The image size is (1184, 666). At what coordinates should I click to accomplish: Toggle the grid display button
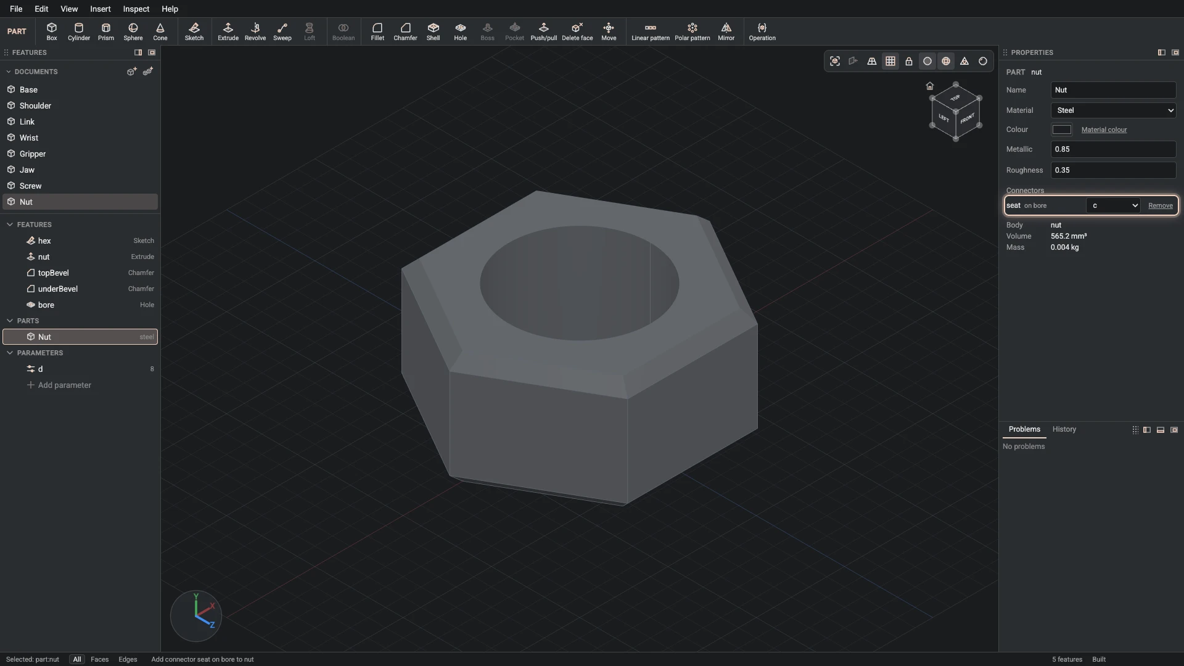point(890,61)
